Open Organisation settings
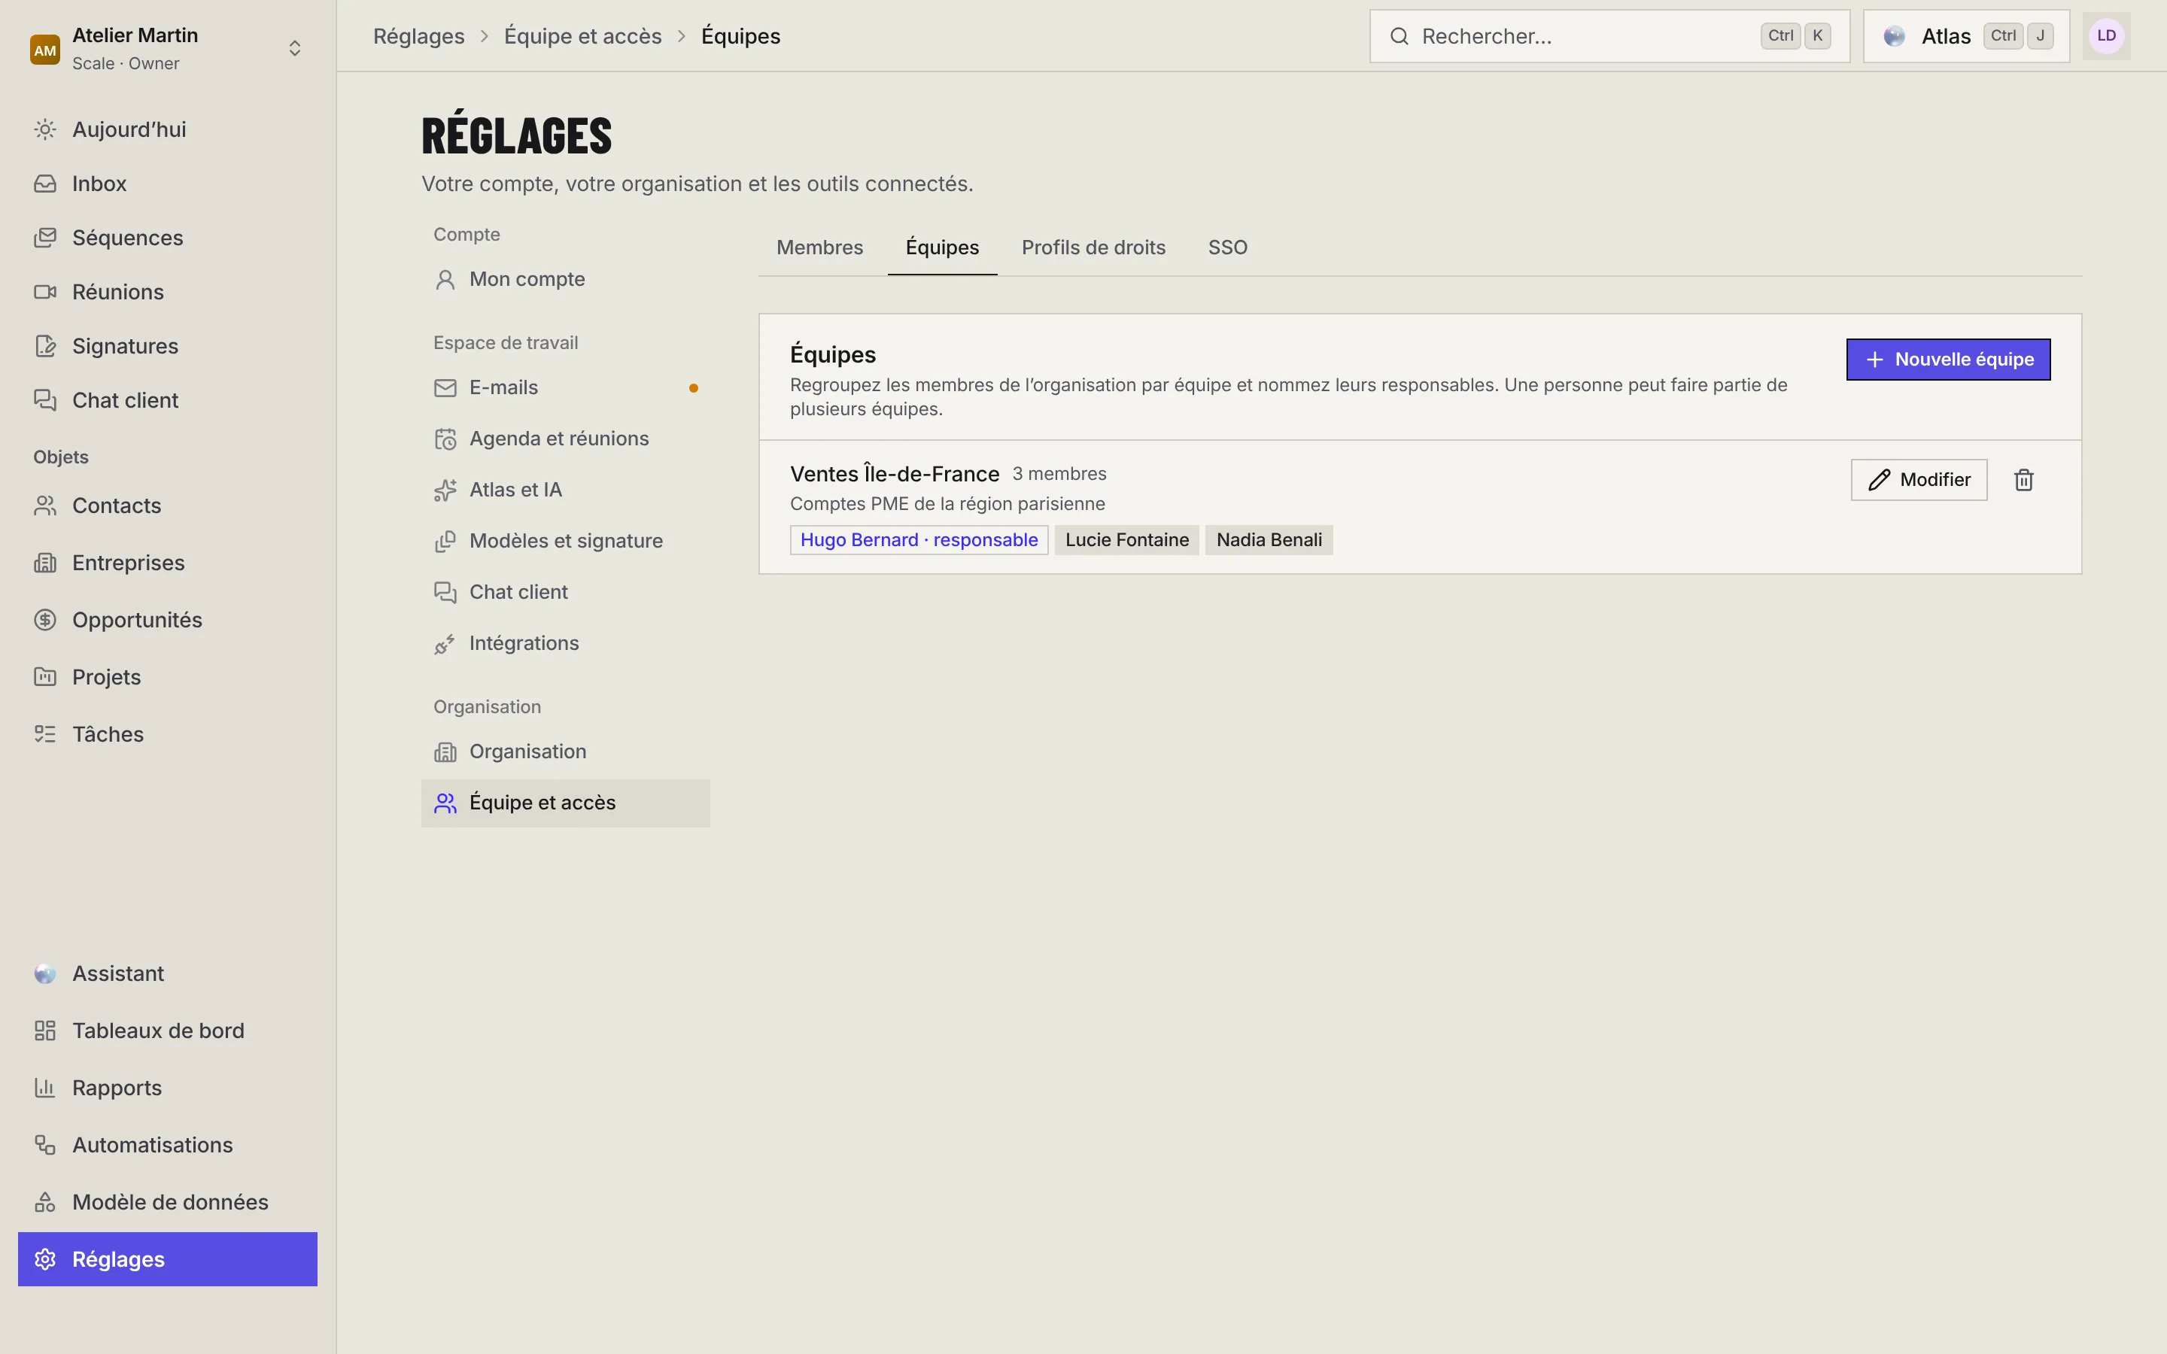This screenshot has width=2167, height=1354. pos(565,751)
